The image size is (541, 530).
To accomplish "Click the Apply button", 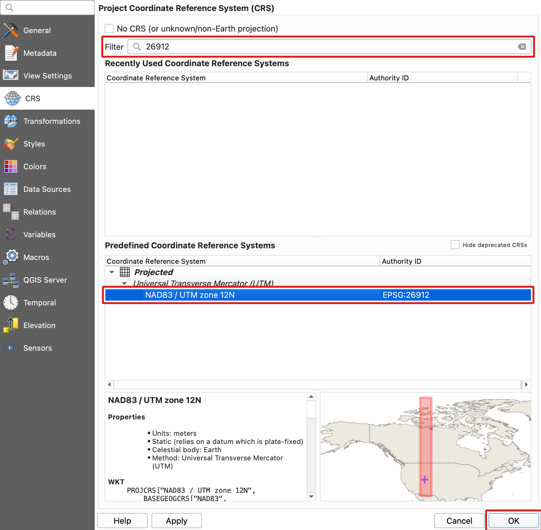I will coord(177,521).
